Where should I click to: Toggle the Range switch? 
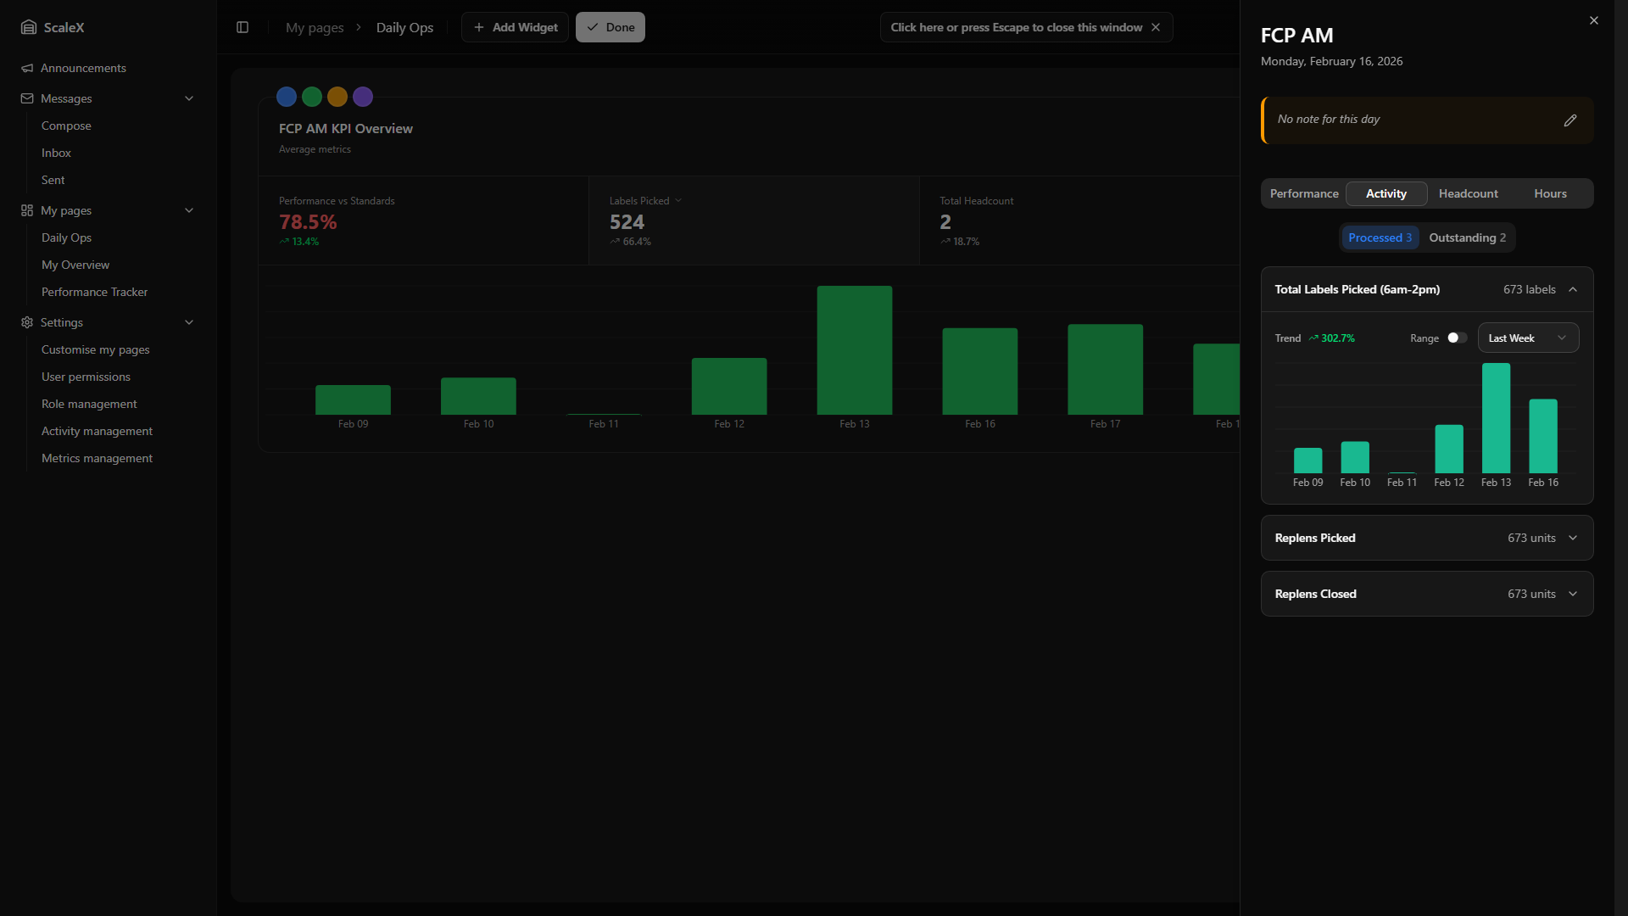pyautogui.click(x=1457, y=338)
